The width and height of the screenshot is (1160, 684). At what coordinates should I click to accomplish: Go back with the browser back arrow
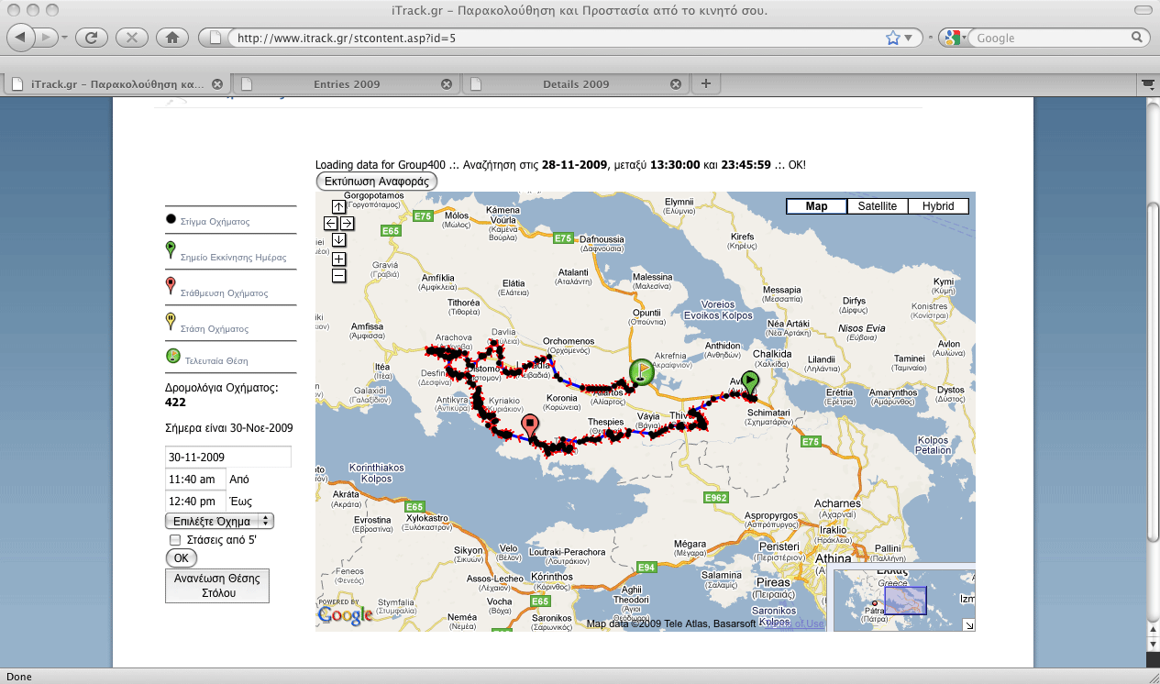click(21, 38)
